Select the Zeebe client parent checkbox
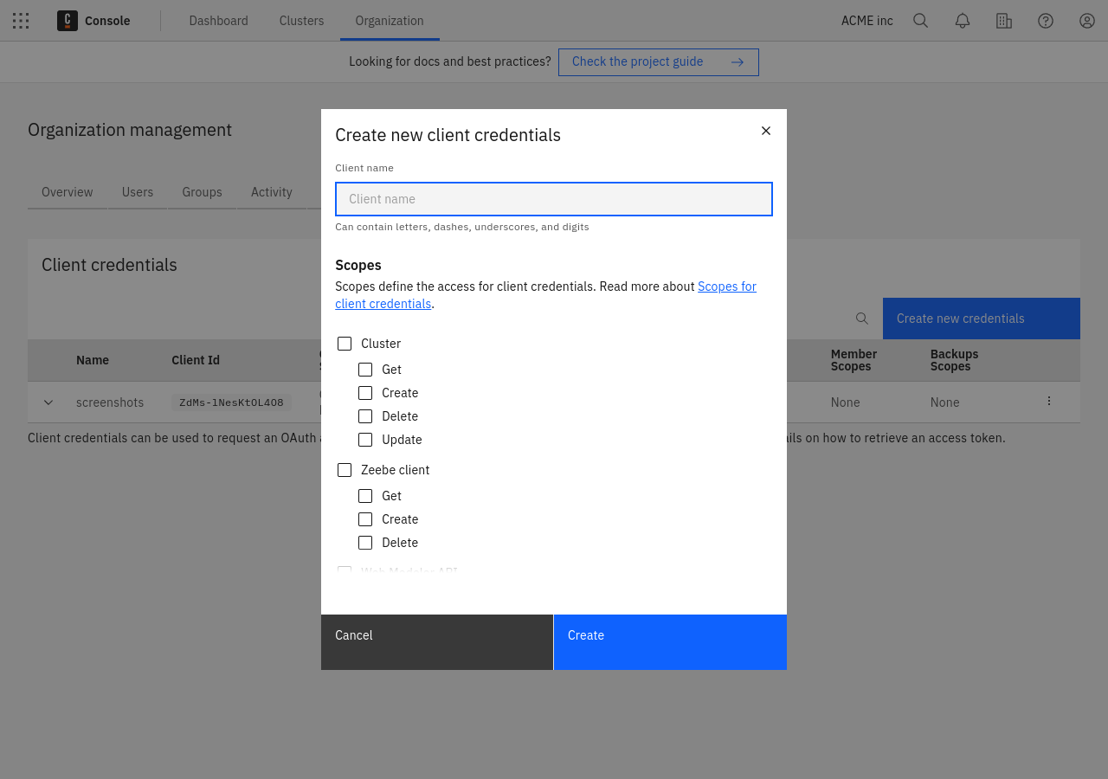Image resolution: width=1108 pixels, height=779 pixels. point(345,470)
